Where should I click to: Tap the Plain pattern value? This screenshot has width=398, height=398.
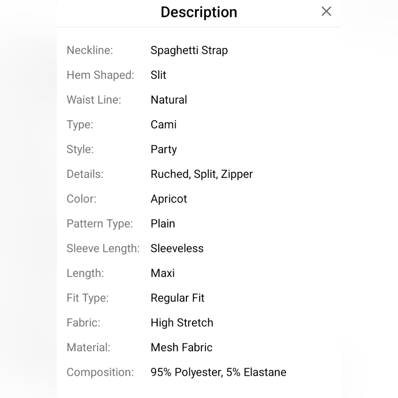coord(163,224)
